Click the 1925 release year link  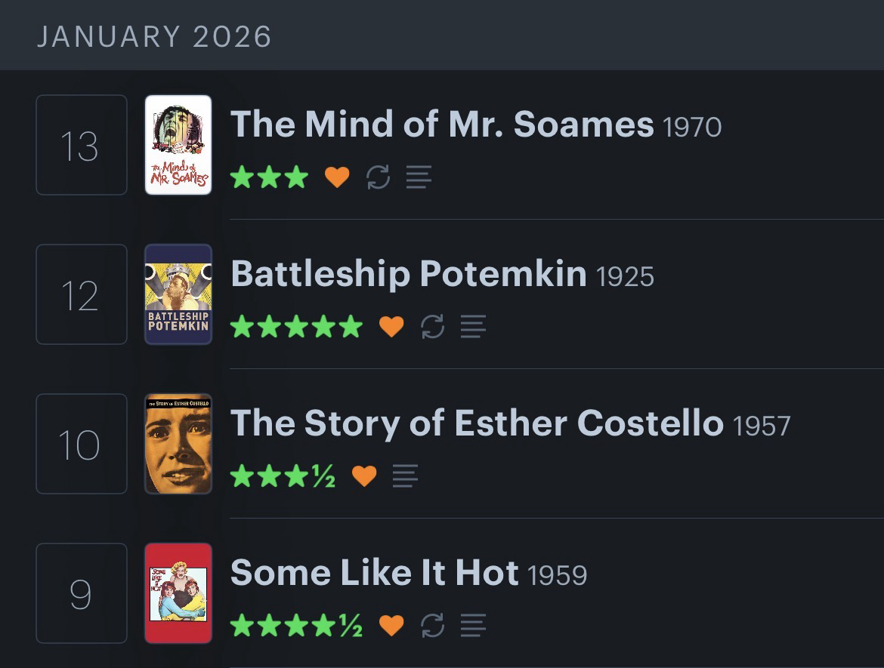point(625,277)
